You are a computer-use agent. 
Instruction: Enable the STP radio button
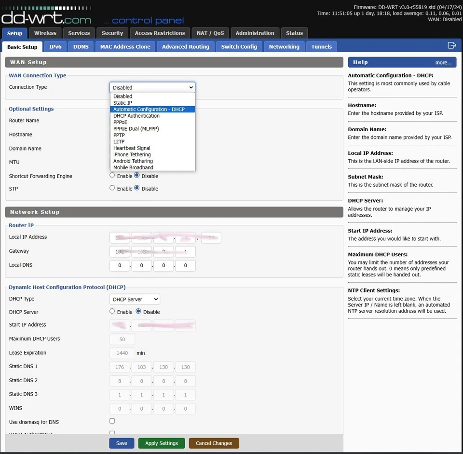click(x=112, y=188)
